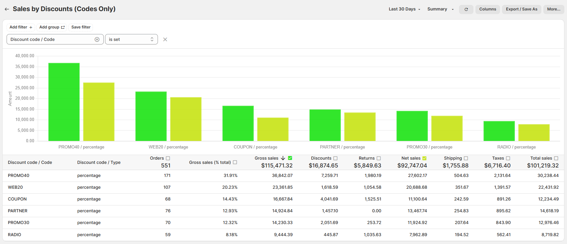Click plus icon on Add filter
The image size is (567, 244).
click(31, 27)
